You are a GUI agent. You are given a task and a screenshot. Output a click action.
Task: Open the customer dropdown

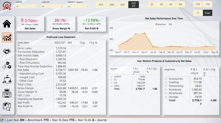(52, 6)
